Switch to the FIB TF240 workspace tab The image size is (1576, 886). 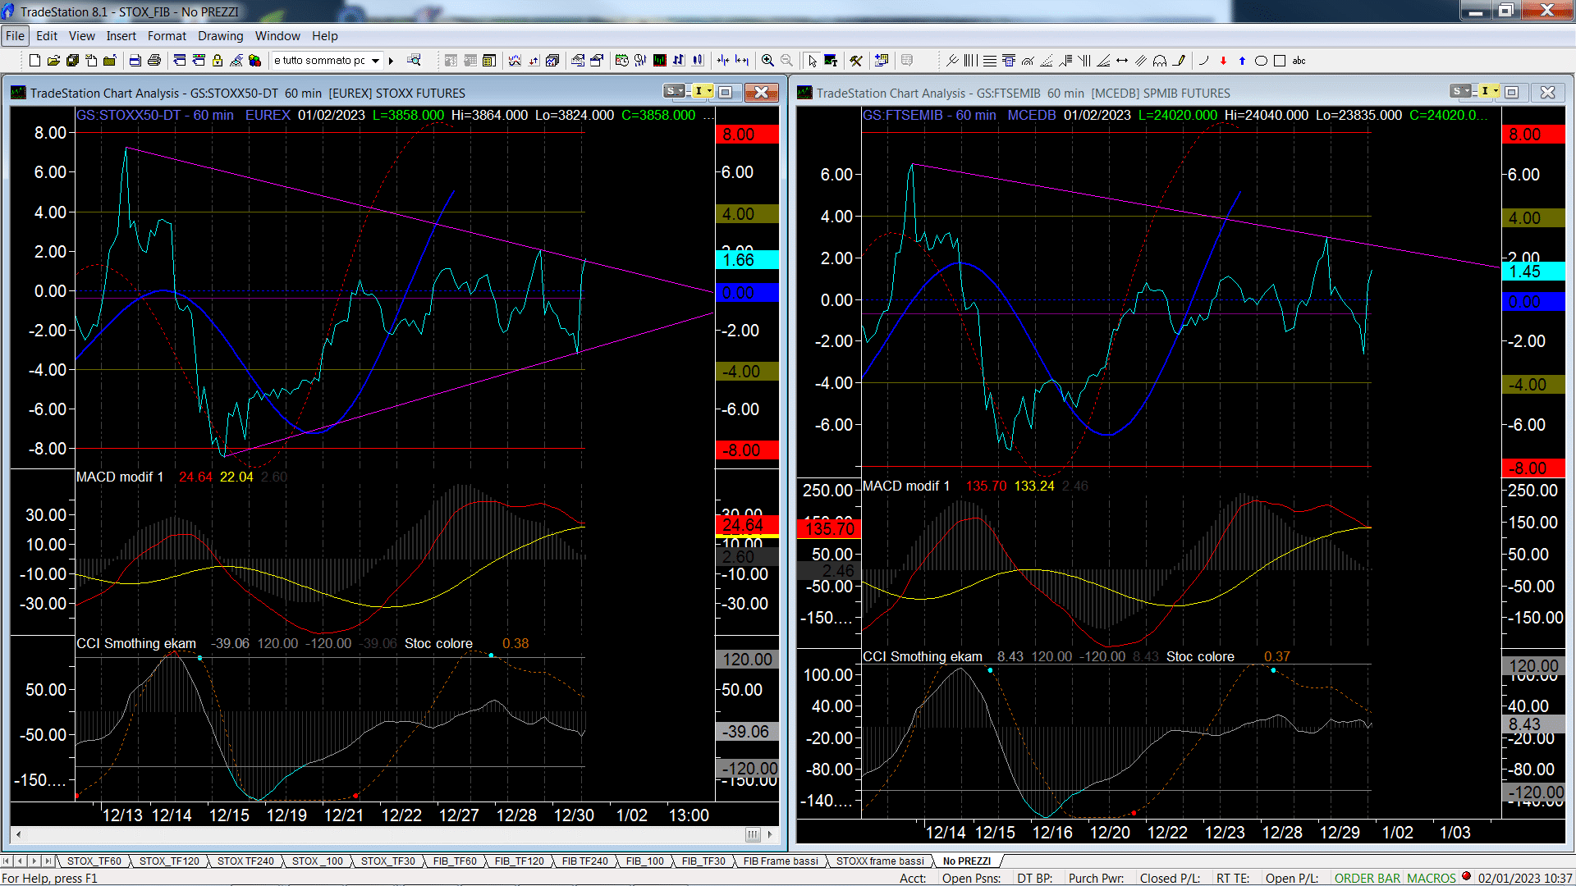[584, 861]
